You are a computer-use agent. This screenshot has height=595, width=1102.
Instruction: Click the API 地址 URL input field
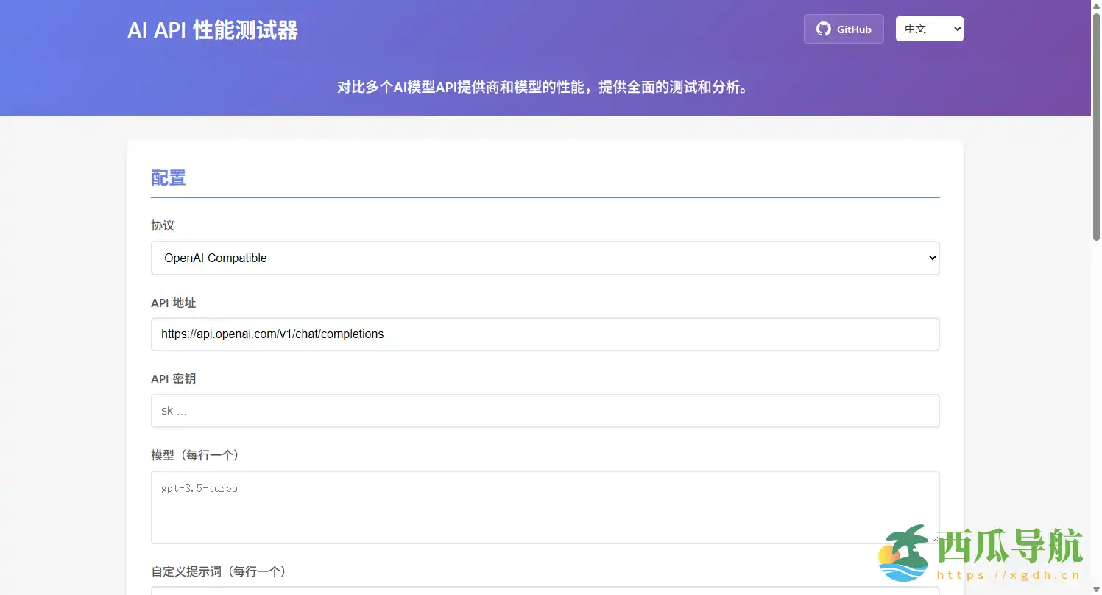tap(545, 334)
